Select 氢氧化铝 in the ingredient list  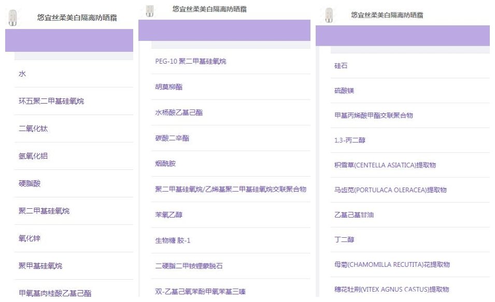click(33, 156)
